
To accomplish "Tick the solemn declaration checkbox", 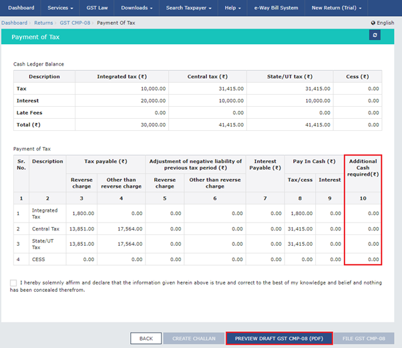I will pos(14,283).
